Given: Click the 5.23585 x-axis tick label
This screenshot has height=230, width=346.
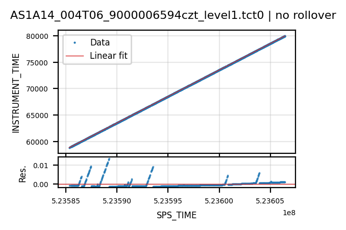Looking at the screenshot, I should pyautogui.click(x=66, y=201).
